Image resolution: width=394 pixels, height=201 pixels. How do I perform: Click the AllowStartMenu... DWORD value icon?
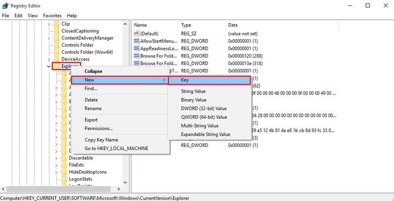(x=136, y=41)
